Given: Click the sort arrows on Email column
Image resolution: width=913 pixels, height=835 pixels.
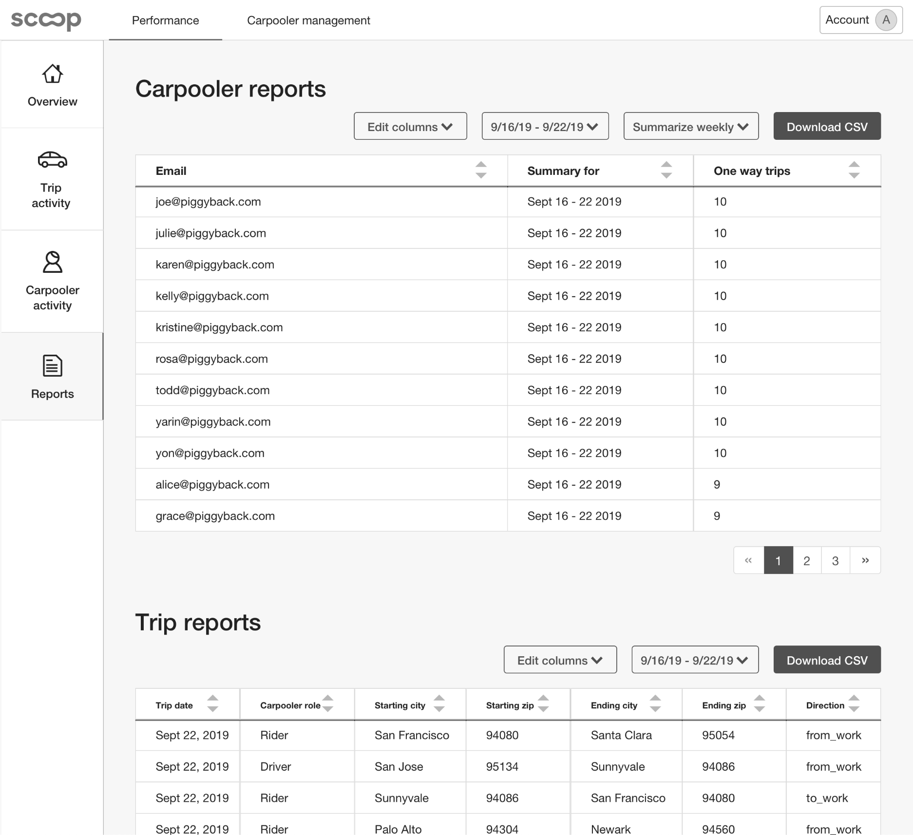Looking at the screenshot, I should [481, 171].
